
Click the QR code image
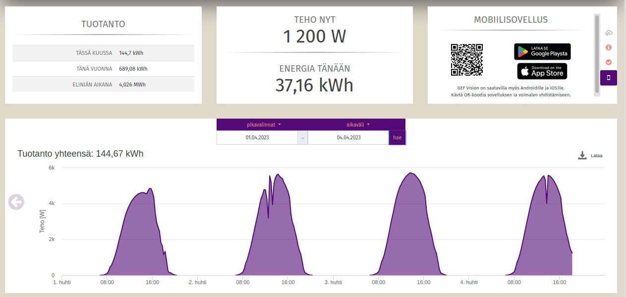pyautogui.click(x=466, y=60)
